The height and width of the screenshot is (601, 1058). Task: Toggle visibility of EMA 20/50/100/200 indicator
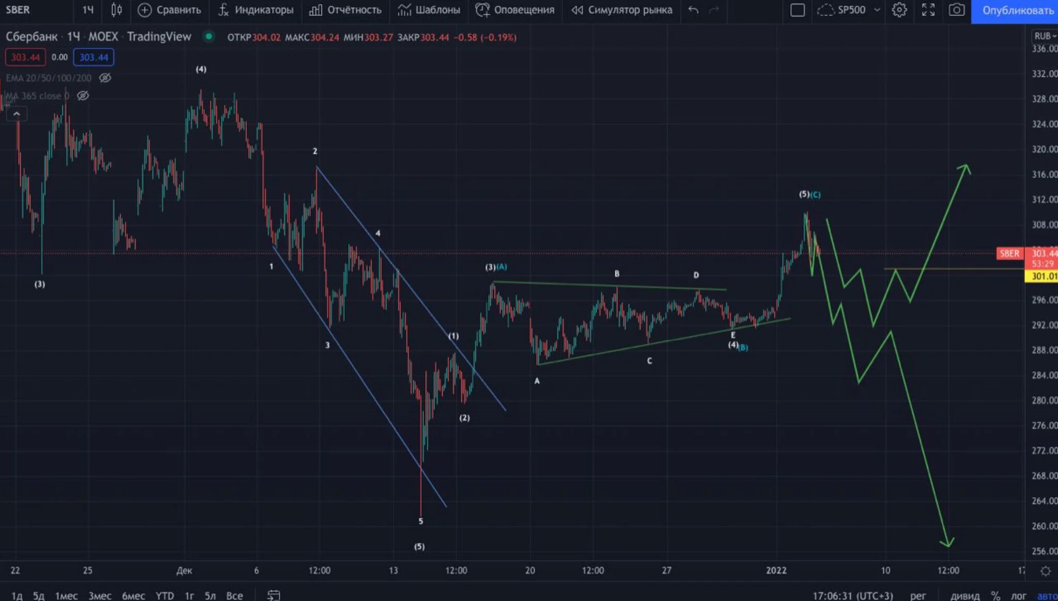(x=105, y=78)
